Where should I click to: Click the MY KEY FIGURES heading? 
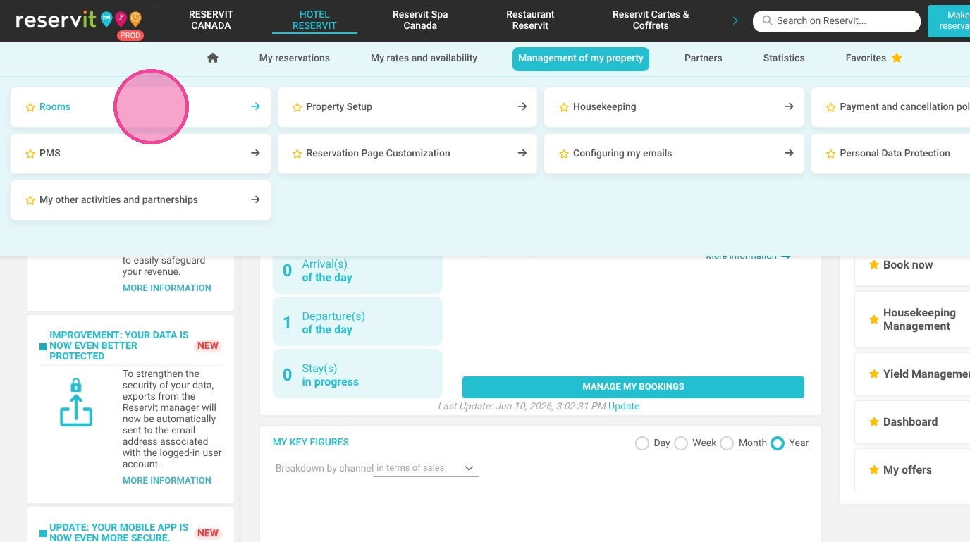click(311, 443)
